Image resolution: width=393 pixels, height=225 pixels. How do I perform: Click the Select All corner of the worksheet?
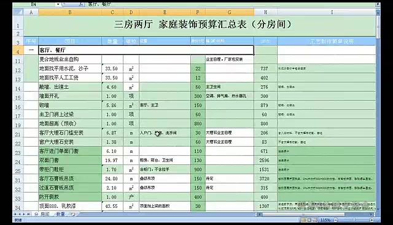[x=18, y=12]
